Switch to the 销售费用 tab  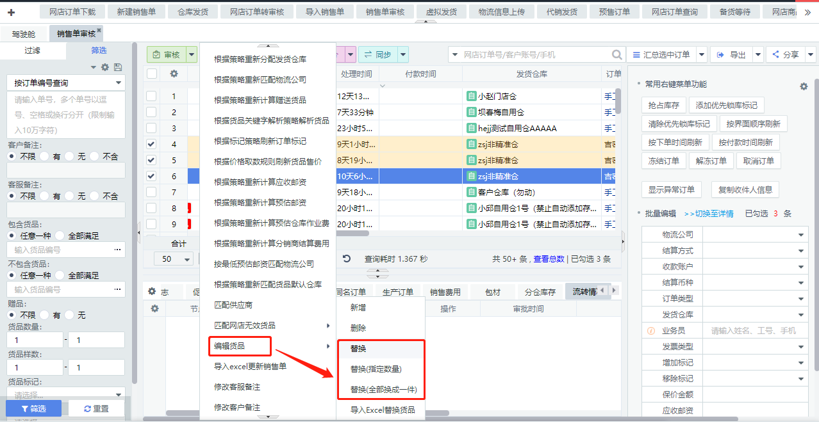click(445, 292)
